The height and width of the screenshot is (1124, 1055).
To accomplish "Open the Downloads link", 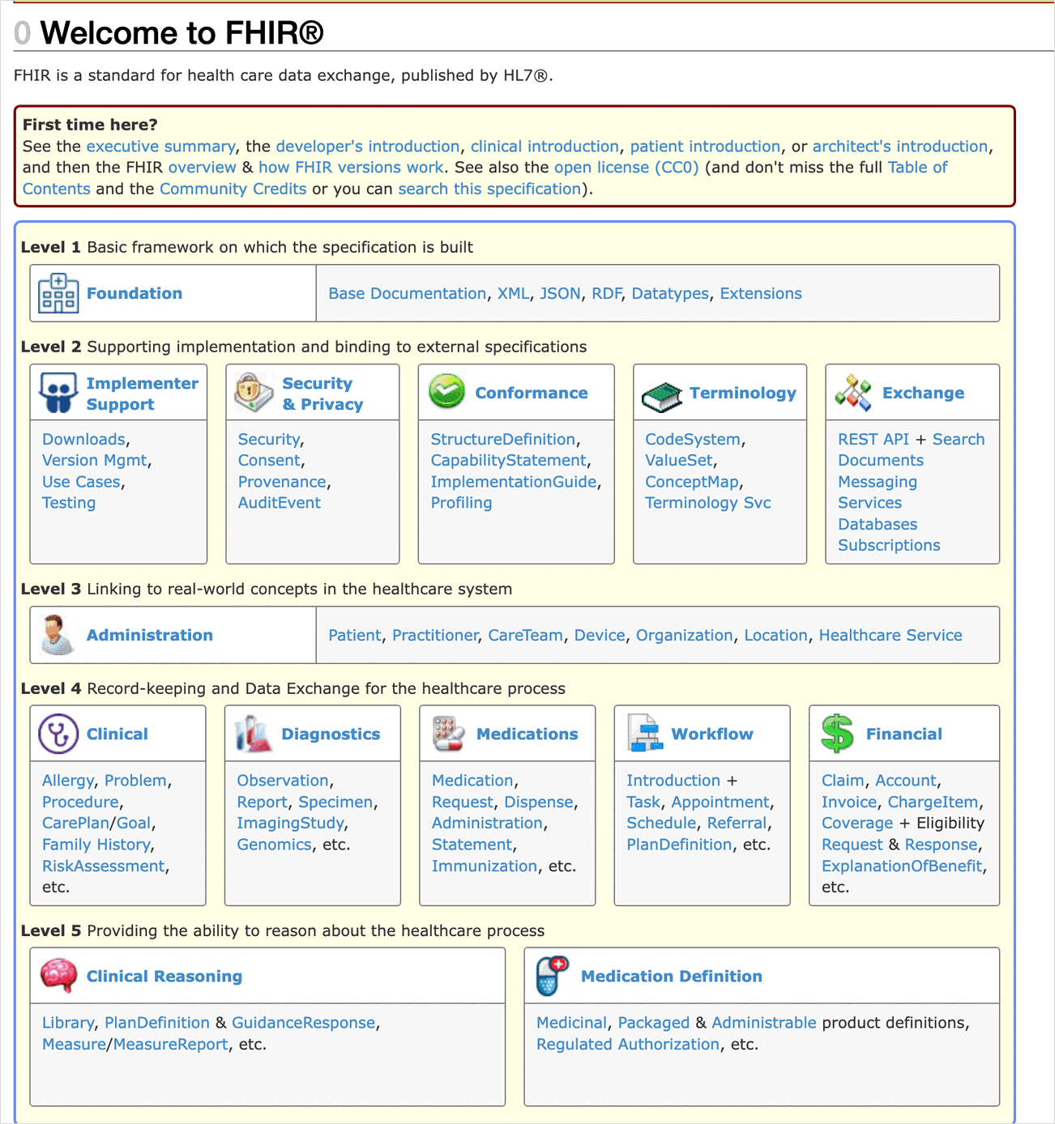I will pos(84,439).
